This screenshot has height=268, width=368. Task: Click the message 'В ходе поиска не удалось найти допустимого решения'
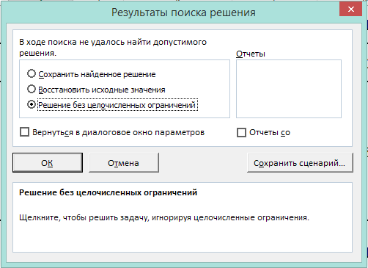(x=113, y=47)
